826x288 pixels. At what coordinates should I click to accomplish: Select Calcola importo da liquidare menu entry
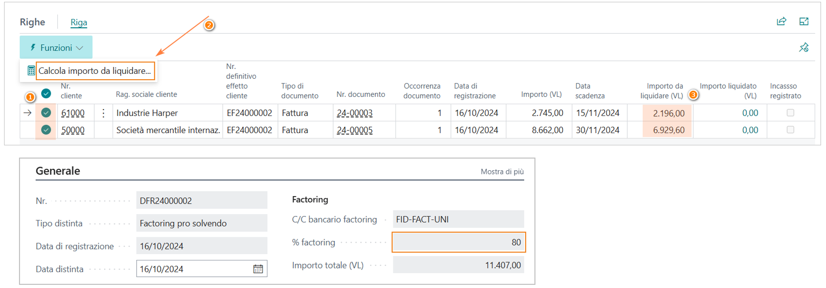(x=95, y=71)
